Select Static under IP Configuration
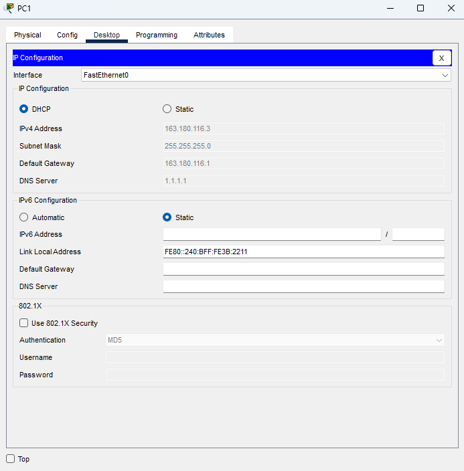 coord(167,109)
